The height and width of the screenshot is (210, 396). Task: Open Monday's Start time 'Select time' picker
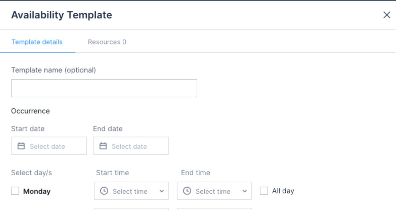point(130,191)
